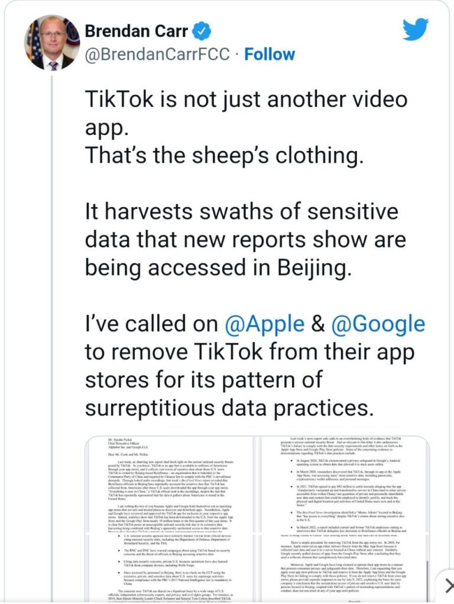Follow Brendan Carr

coord(270,54)
